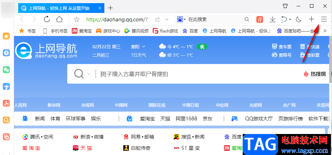Select the 环球军事 category
The width and height of the screenshot is (332, 155).
[76, 119]
